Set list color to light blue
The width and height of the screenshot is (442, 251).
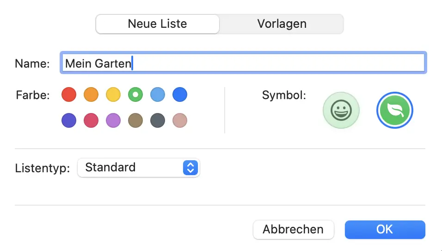pos(158,95)
